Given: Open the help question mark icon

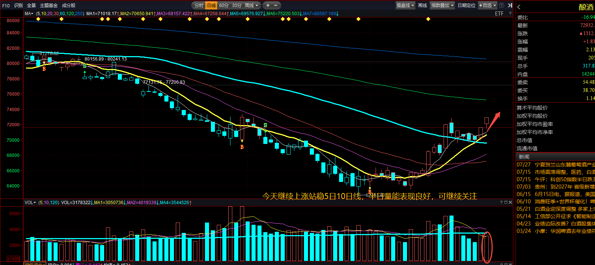Looking at the screenshot, I should point(501,6).
